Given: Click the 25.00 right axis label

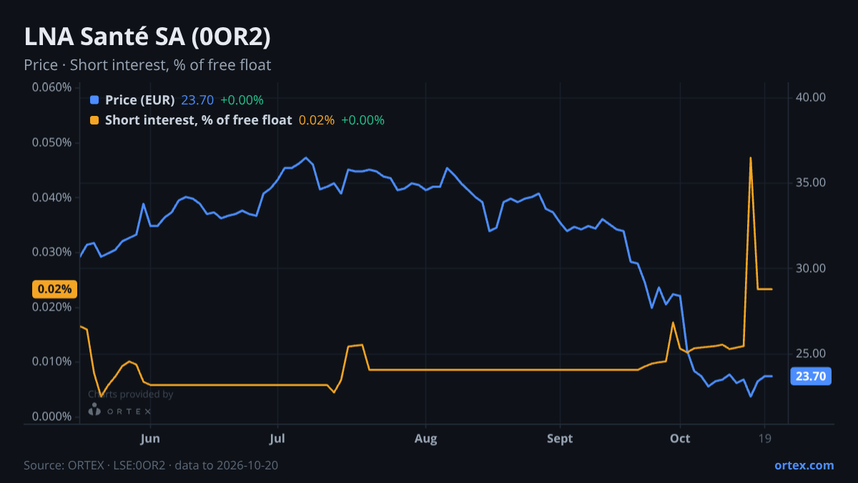Looking at the screenshot, I should pyautogui.click(x=811, y=353).
